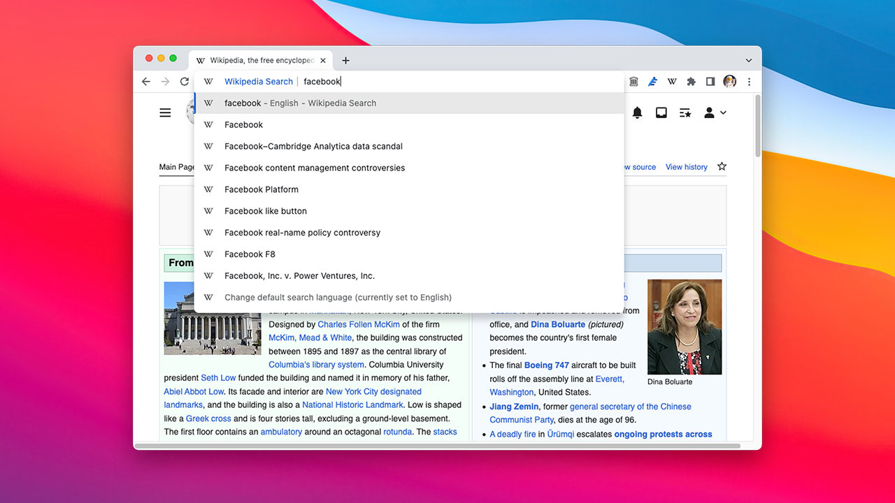Choose the Facebook F8 suggestion
This screenshot has width=895, height=503.
coord(409,254)
